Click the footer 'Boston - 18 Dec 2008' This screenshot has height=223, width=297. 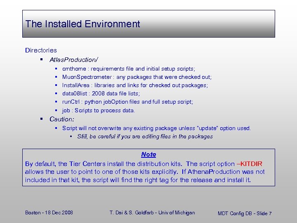click(x=49, y=213)
